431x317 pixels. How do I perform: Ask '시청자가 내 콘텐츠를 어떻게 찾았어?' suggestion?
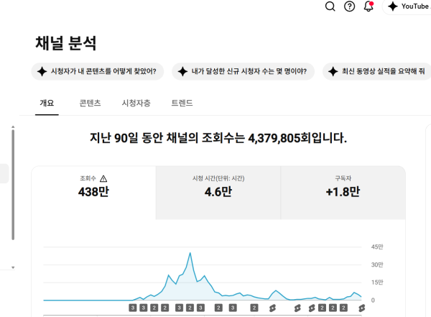click(98, 72)
